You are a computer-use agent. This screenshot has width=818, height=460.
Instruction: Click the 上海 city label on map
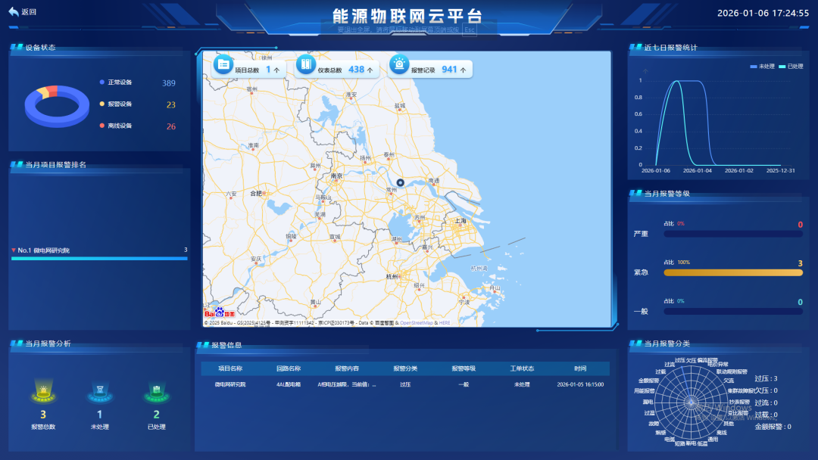[x=461, y=221]
